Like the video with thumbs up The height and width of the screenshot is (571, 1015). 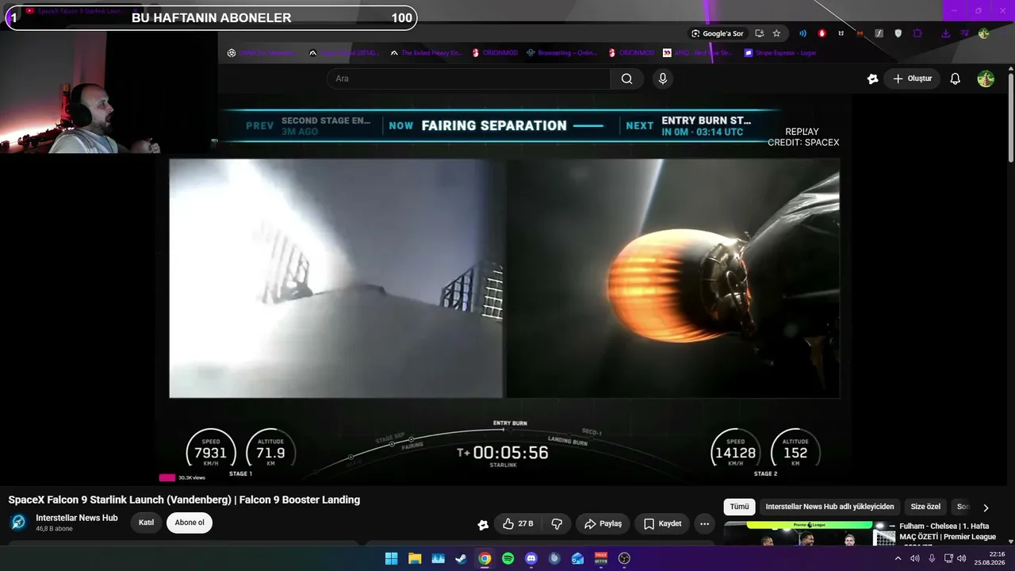tap(518, 523)
